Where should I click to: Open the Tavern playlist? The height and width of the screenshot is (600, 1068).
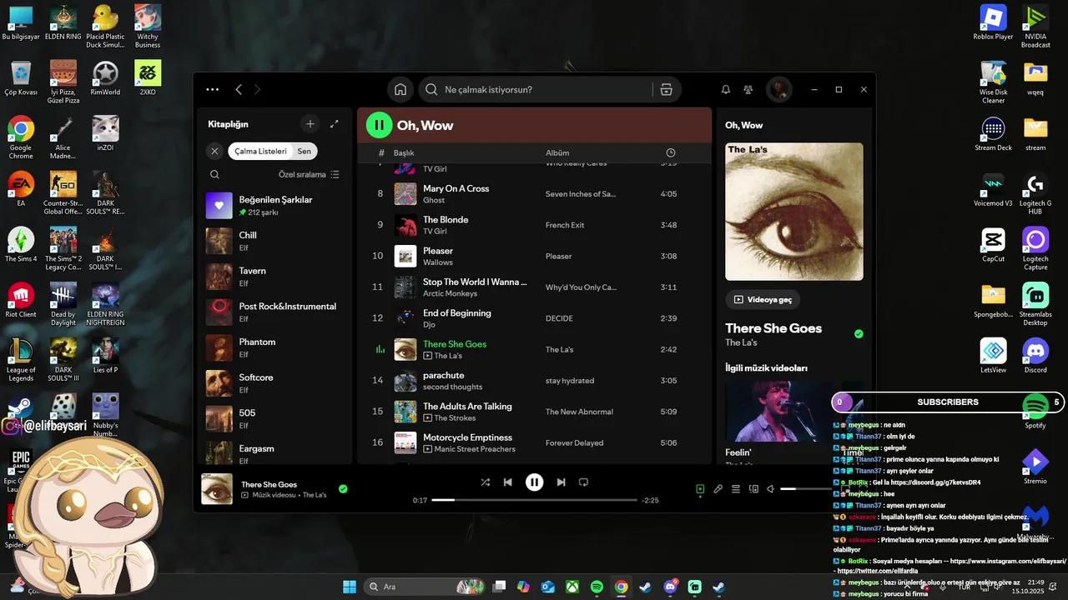275,277
